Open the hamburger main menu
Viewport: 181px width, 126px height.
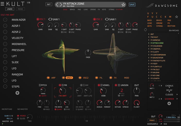click(x=2, y=4)
